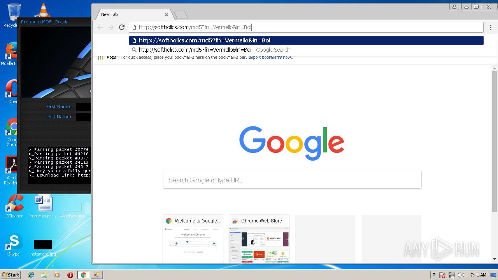Viewport: 498px width, 280px height.
Task: Click 'Parsing packet #3776' log line
Action: click(x=59, y=150)
